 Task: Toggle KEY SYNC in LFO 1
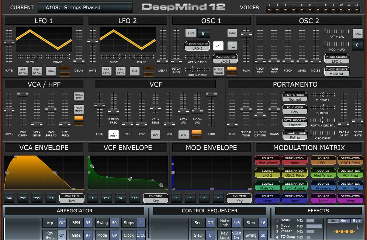(x=37, y=71)
